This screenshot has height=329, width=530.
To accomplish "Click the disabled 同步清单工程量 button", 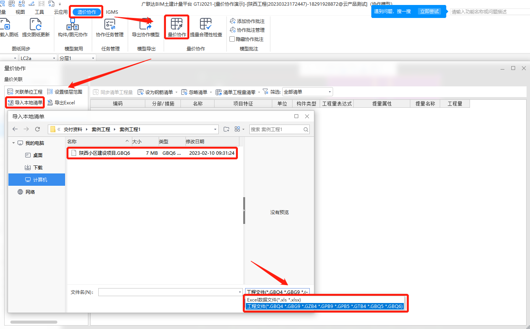I will tap(113, 92).
